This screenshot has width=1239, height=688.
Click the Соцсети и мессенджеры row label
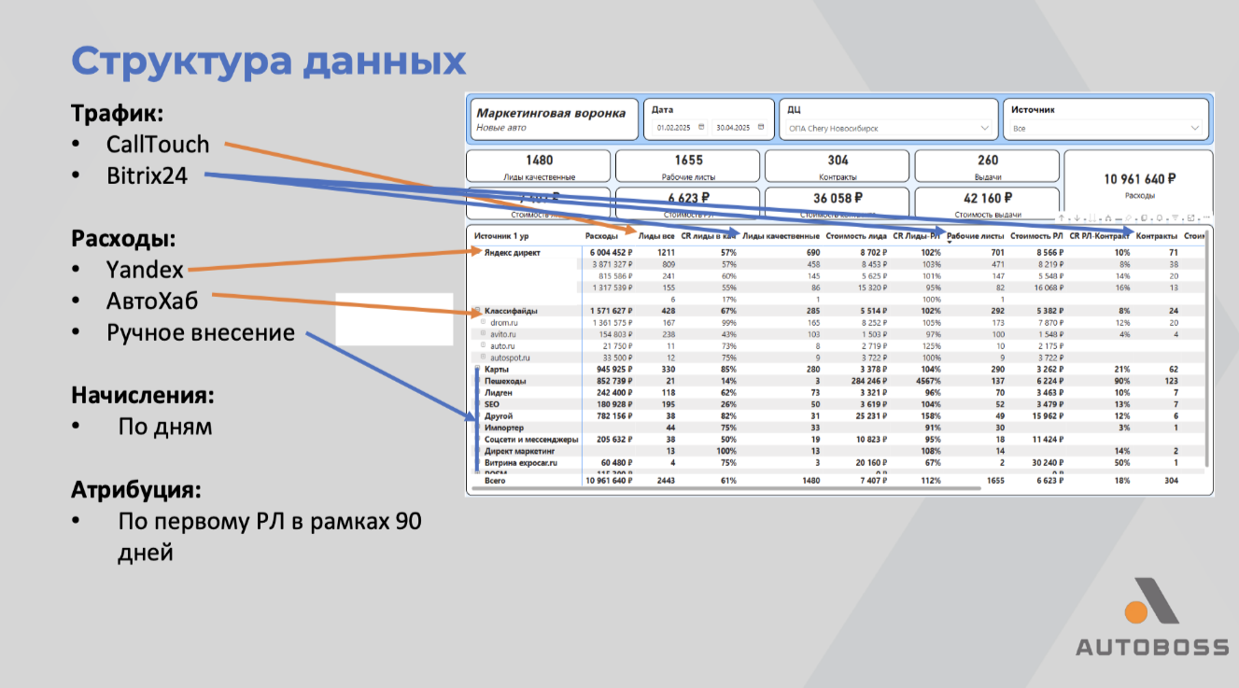(531, 439)
